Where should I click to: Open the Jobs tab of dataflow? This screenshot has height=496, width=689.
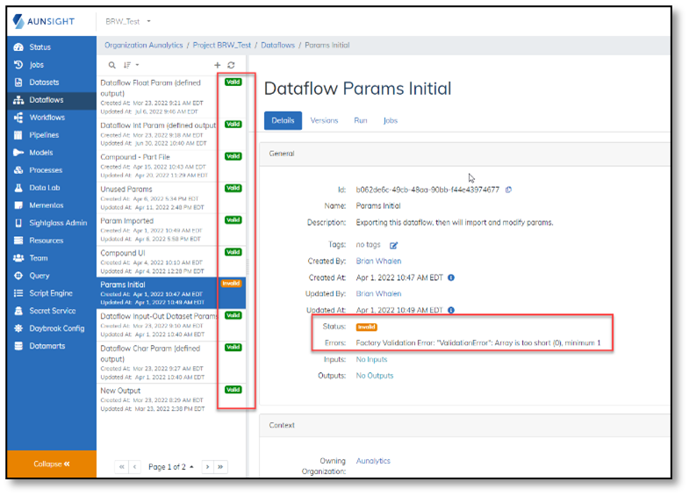tap(390, 120)
